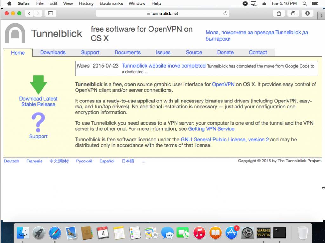Open Launchpad from the Dock
Screen dimensions: 325x243
coord(39,233)
